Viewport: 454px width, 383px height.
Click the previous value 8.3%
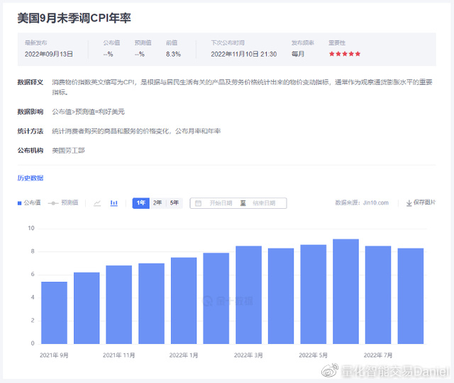pos(173,55)
